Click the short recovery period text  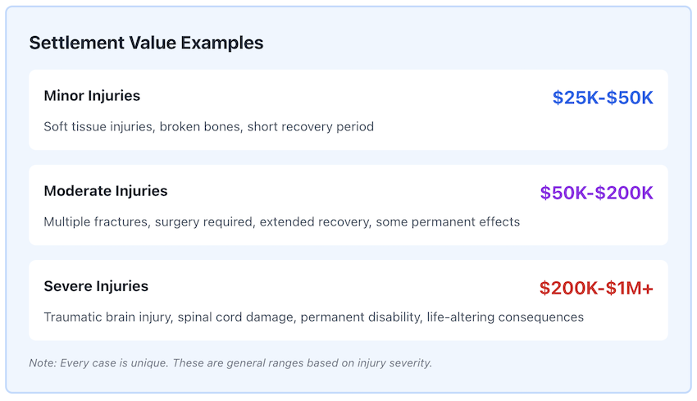point(311,127)
